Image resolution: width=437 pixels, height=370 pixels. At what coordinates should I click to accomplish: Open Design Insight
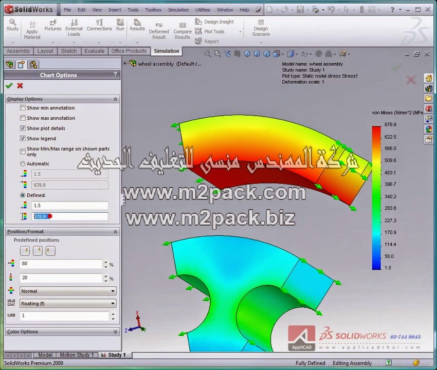click(214, 22)
